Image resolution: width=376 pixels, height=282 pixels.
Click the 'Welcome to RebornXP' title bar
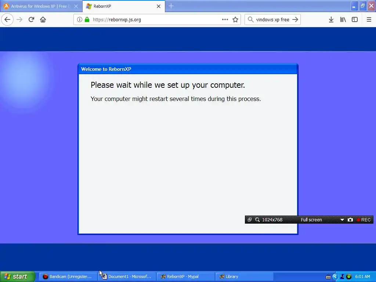coord(188,69)
